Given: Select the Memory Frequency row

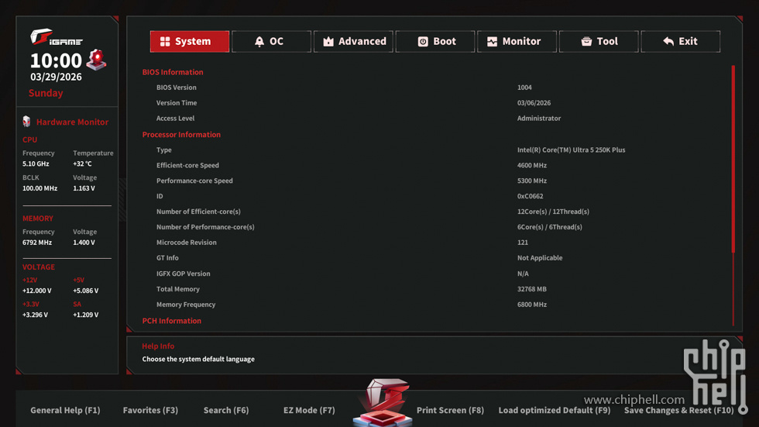Looking at the screenshot, I should (x=431, y=305).
